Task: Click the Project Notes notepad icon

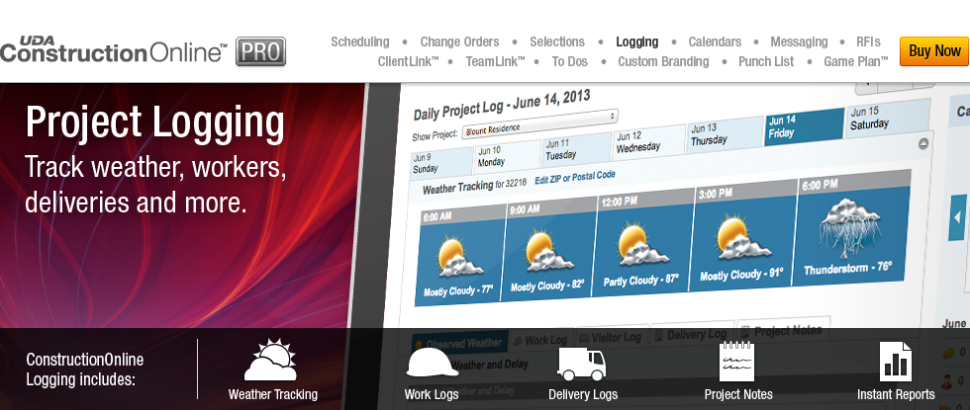Action: tap(736, 362)
